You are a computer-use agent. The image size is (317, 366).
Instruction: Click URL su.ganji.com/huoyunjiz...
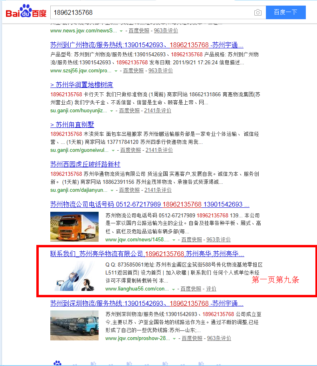pyautogui.click(x=79, y=110)
